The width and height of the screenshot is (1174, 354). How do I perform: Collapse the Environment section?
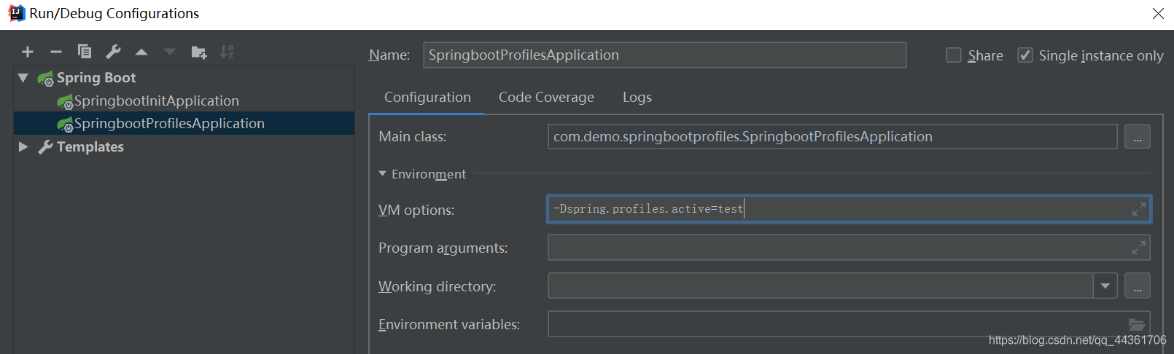[x=382, y=174]
